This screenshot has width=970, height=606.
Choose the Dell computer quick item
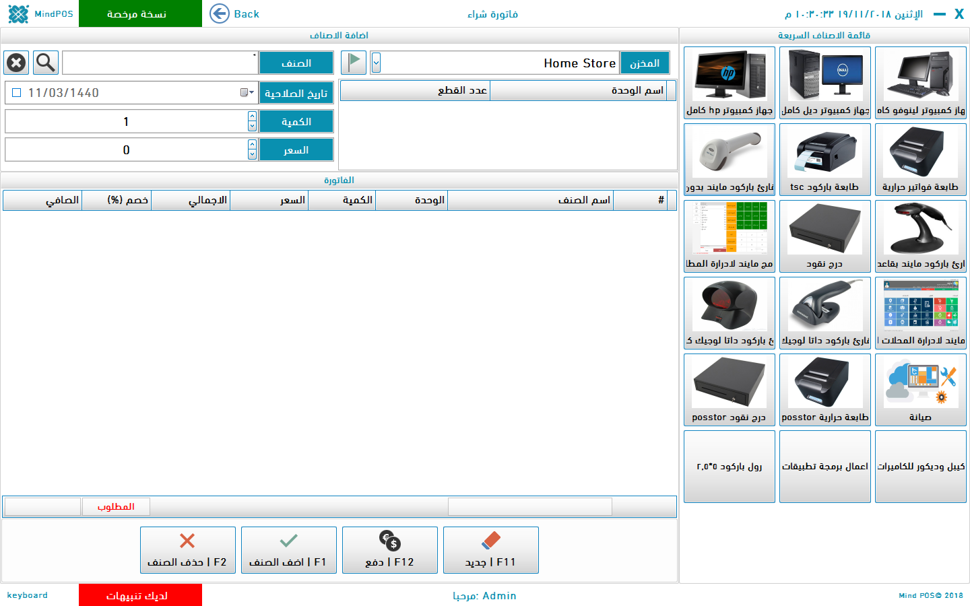pos(825,83)
